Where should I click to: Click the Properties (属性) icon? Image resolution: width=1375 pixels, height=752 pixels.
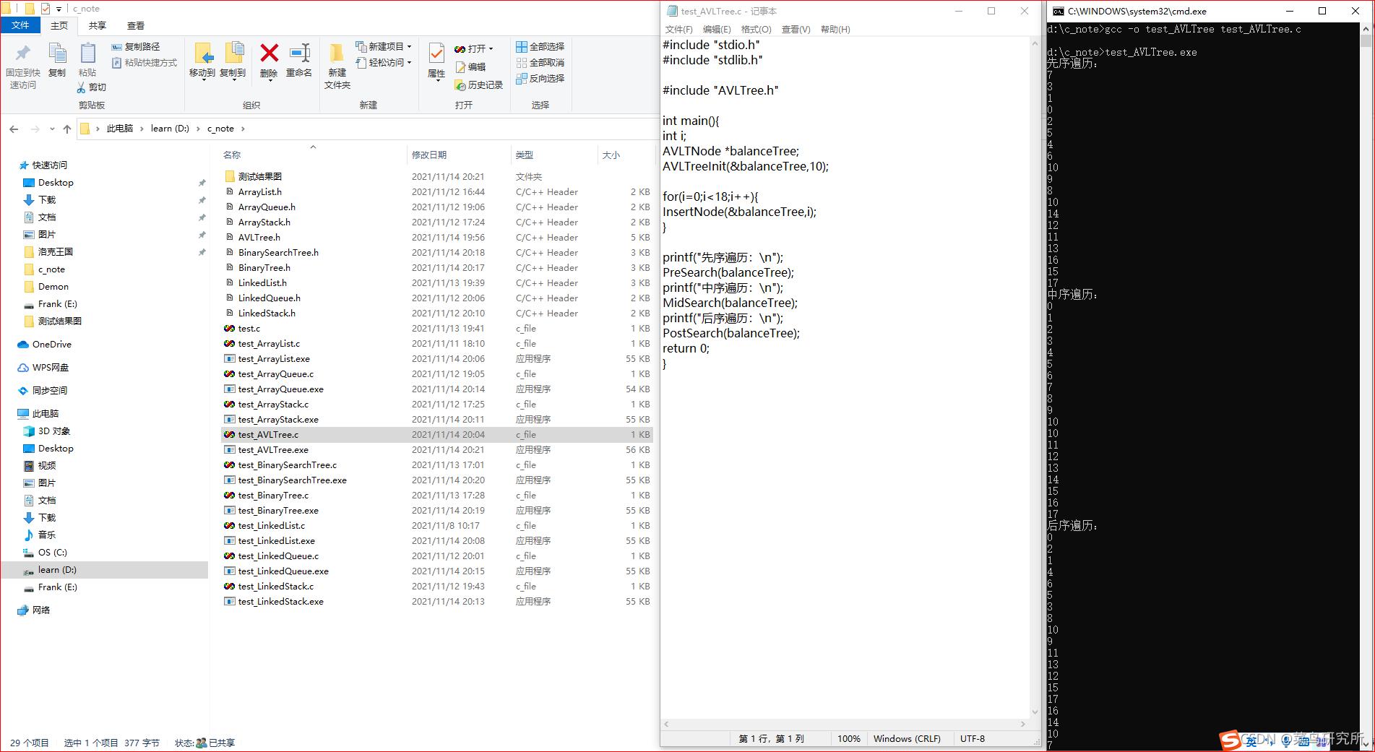pyautogui.click(x=436, y=53)
